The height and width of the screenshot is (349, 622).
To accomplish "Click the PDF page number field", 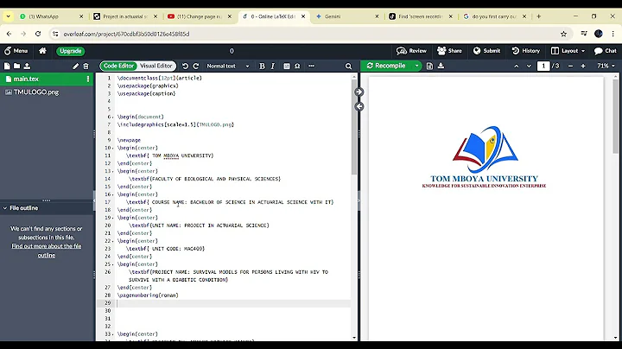I will [543, 66].
